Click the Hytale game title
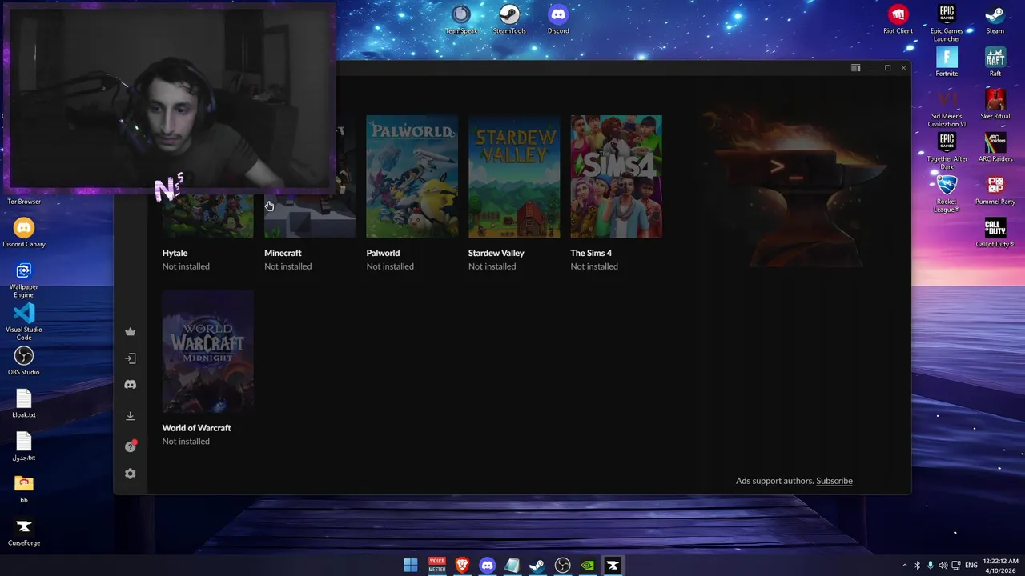 click(175, 253)
